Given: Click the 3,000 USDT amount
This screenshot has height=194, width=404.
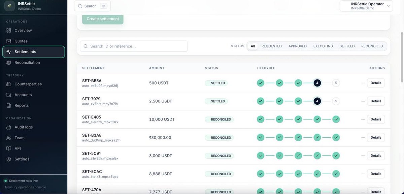Looking at the screenshot, I should point(161,156).
